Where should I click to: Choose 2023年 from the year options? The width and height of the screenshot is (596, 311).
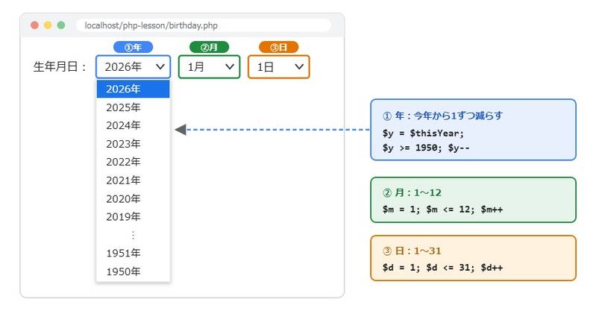coord(133,144)
